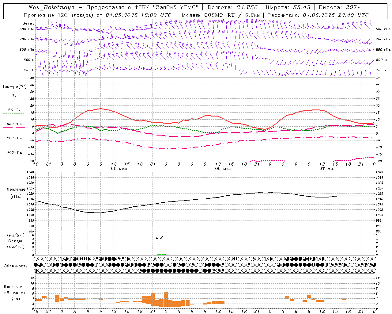This screenshot has width=392, height=314.
Task: Click the Осадки label
Action: pyautogui.click(x=16, y=241)
